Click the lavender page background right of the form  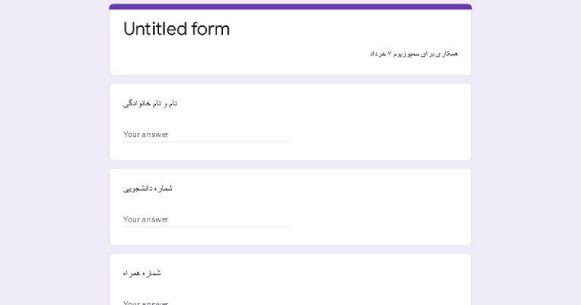pos(526,152)
